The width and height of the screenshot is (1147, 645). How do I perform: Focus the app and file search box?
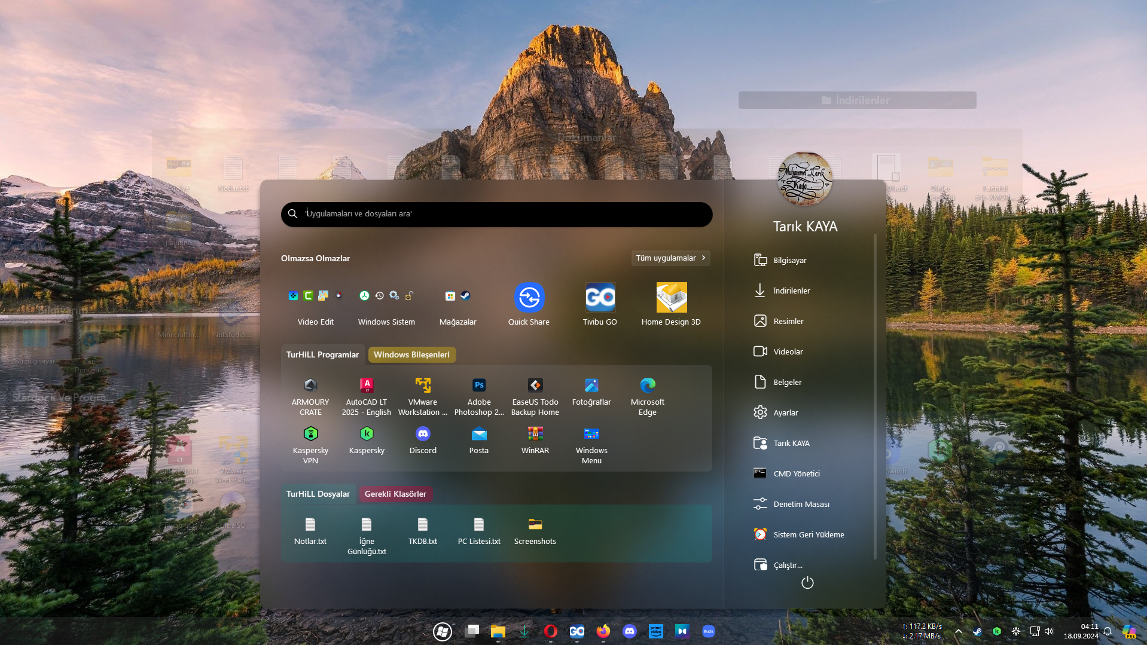[x=496, y=214]
